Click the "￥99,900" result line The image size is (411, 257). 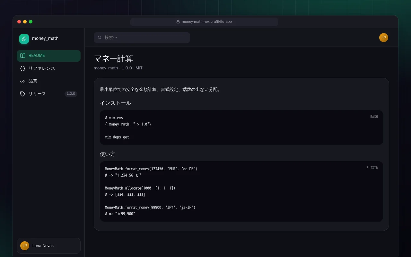[x=120, y=214]
